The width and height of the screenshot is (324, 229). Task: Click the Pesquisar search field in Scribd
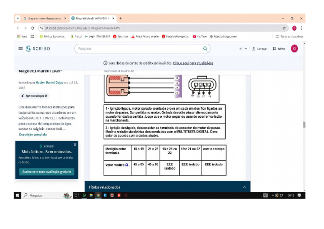point(138,48)
